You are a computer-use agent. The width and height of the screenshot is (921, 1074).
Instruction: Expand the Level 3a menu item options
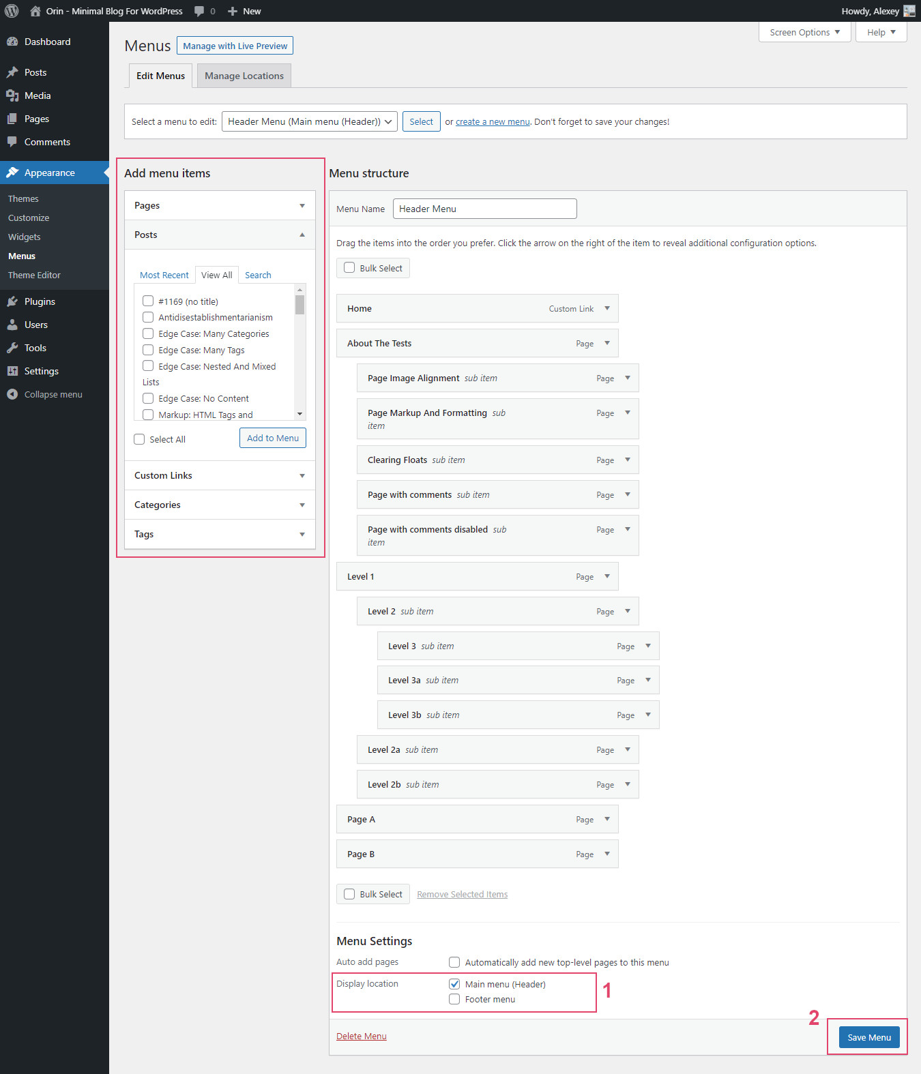pyautogui.click(x=647, y=680)
